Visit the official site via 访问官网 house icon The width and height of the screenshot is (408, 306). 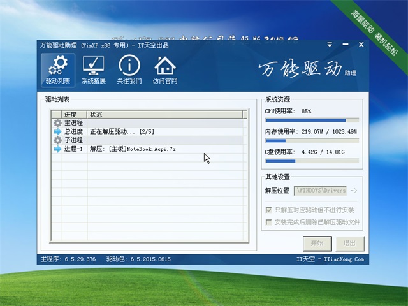click(165, 70)
